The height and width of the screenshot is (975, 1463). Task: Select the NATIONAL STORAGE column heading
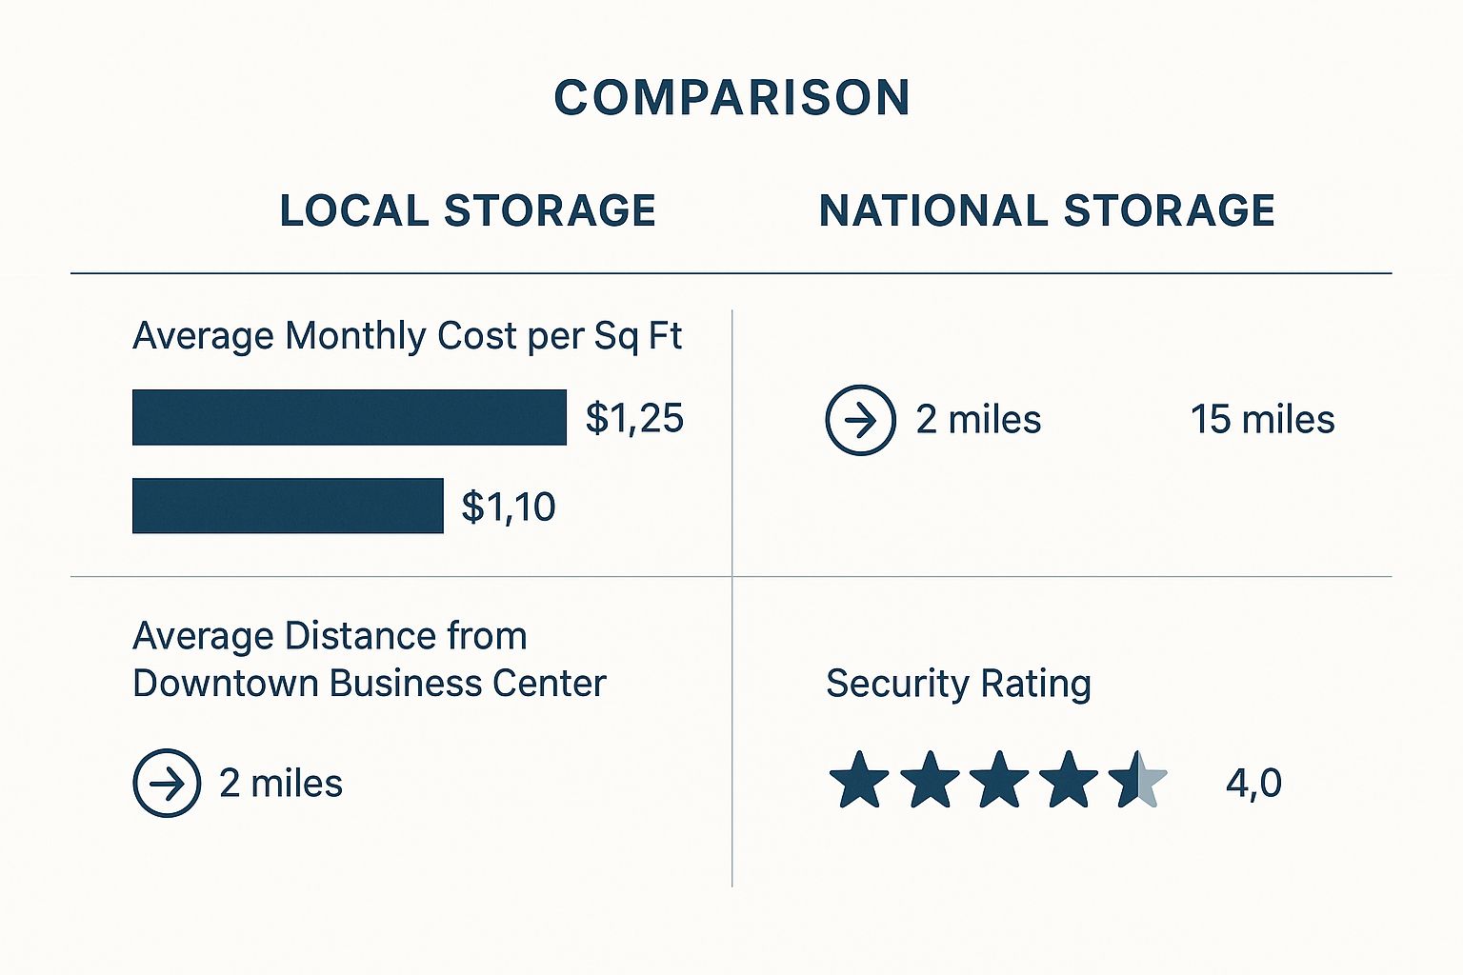coord(1047,210)
